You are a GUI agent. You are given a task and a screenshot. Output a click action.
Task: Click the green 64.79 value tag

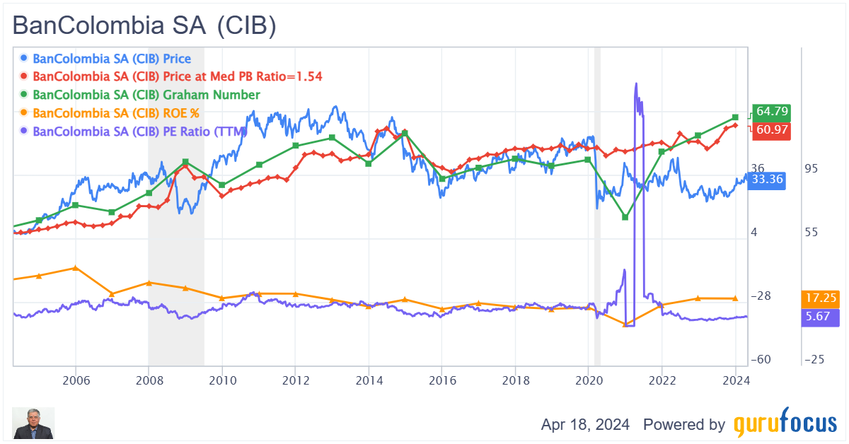[x=770, y=112]
